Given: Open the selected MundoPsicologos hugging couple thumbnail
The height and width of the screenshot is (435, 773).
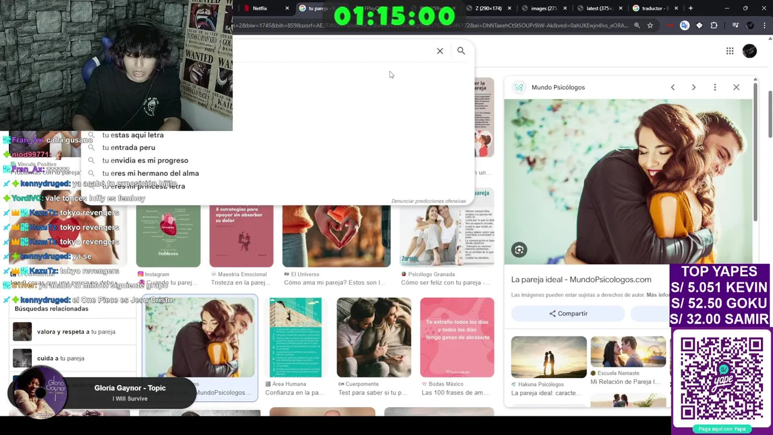Looking at the screenshot, I should click(200, 338).
